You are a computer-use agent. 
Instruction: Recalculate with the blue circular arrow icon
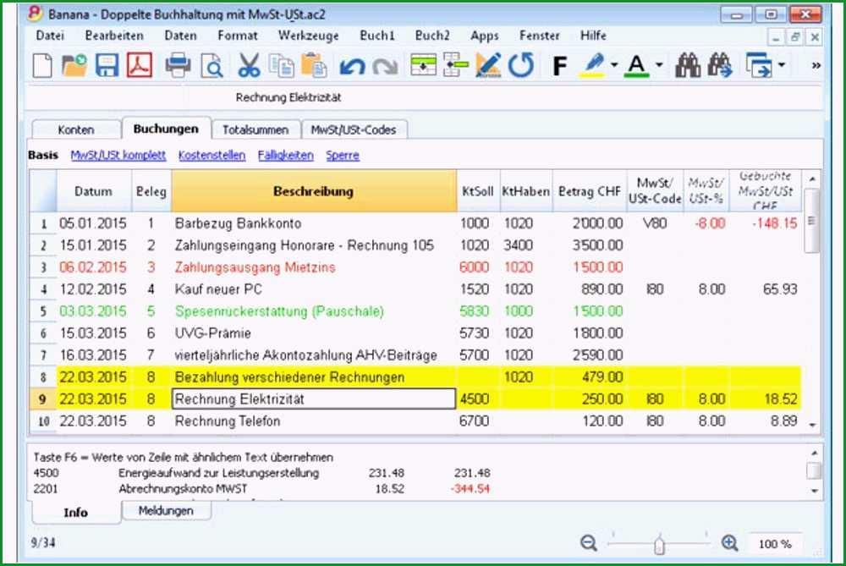point(520,65)
